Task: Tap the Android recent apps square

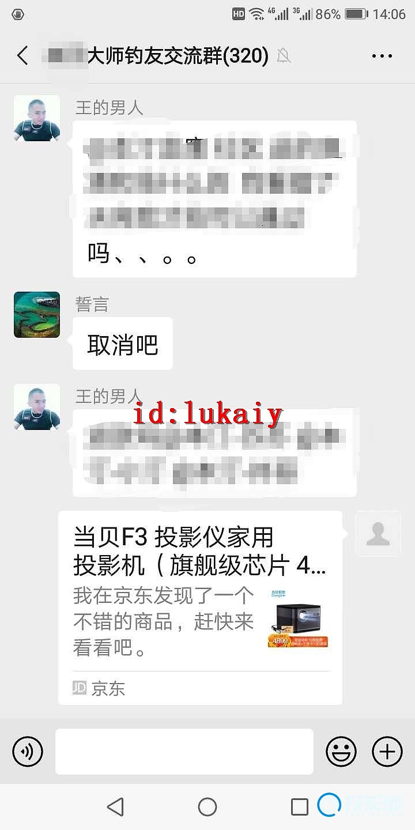Action: coord(300,806)
